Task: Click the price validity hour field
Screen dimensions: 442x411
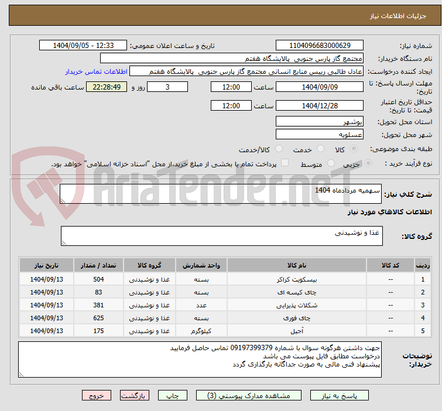Action: [231, 106]
